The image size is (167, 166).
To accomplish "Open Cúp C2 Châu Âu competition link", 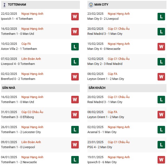I will point(32,112).
